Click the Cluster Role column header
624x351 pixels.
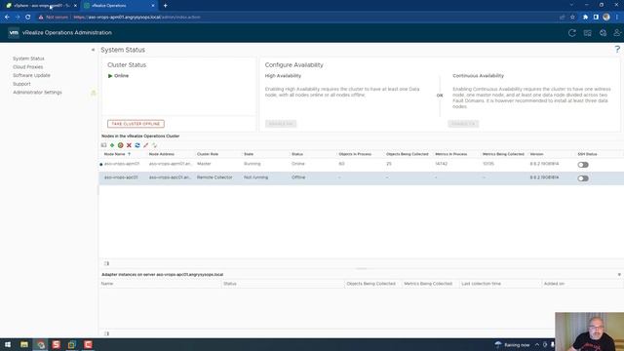(x=208, y=154)
